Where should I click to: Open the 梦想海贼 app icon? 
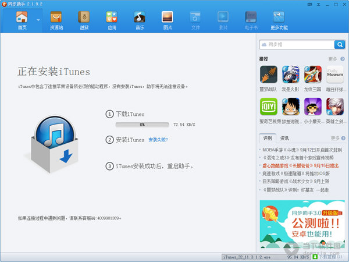point(290,107)
